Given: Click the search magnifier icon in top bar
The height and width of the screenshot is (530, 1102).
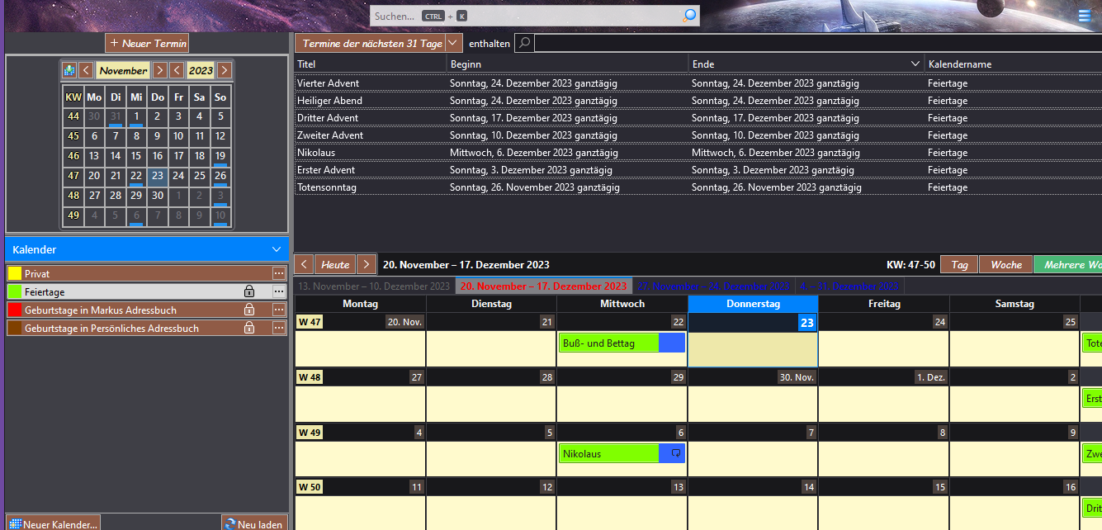Looking at the screenshot, I should point(689,16).
